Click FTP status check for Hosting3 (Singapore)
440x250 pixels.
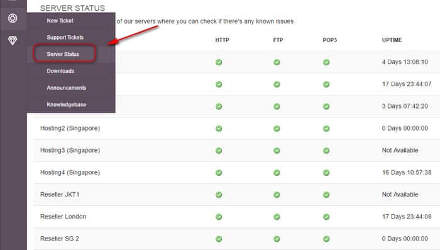[277, 151]
